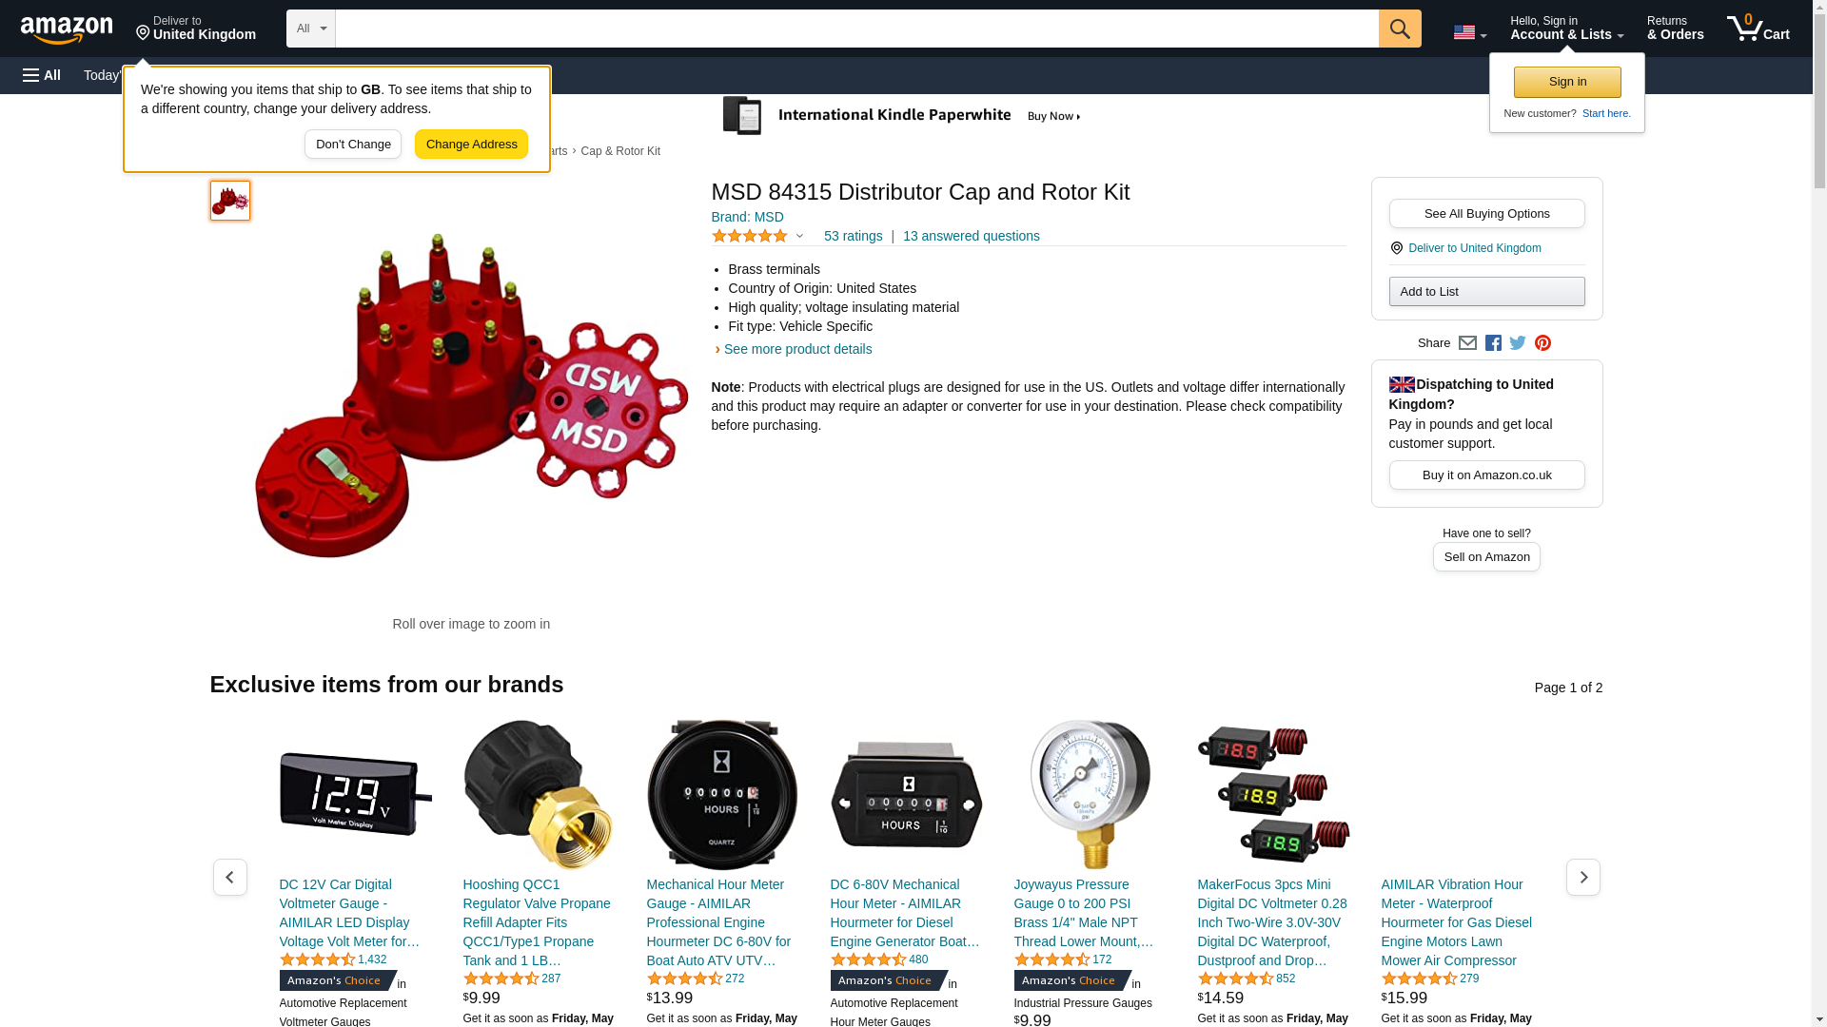1827x1027 pixels.
Task: Share product via email icon
Action: coord(1467,343)
